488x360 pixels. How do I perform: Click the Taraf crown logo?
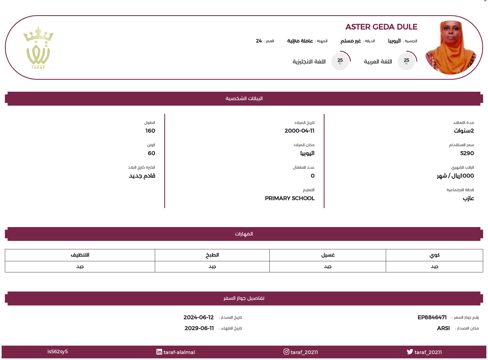click(x=38, y=48)
